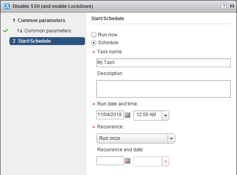Click the run date field showing 11/04/2018

[x=110, y=115]
